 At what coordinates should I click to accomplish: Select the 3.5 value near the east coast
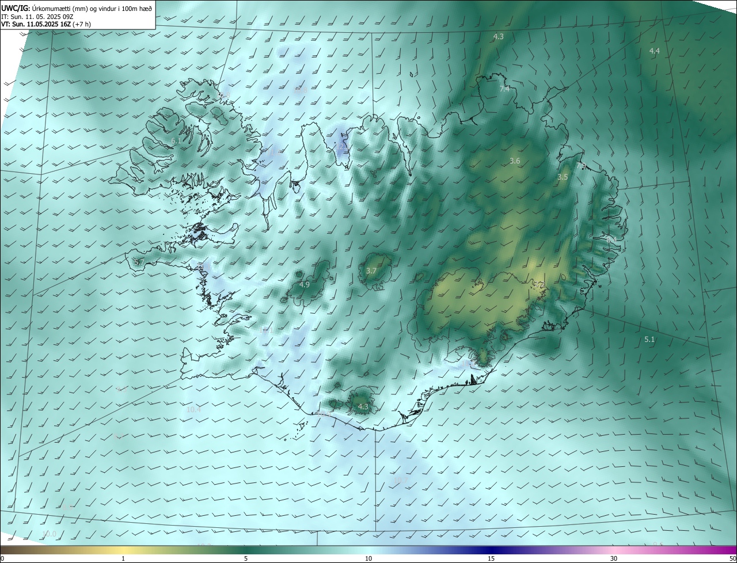coord(563,177)
